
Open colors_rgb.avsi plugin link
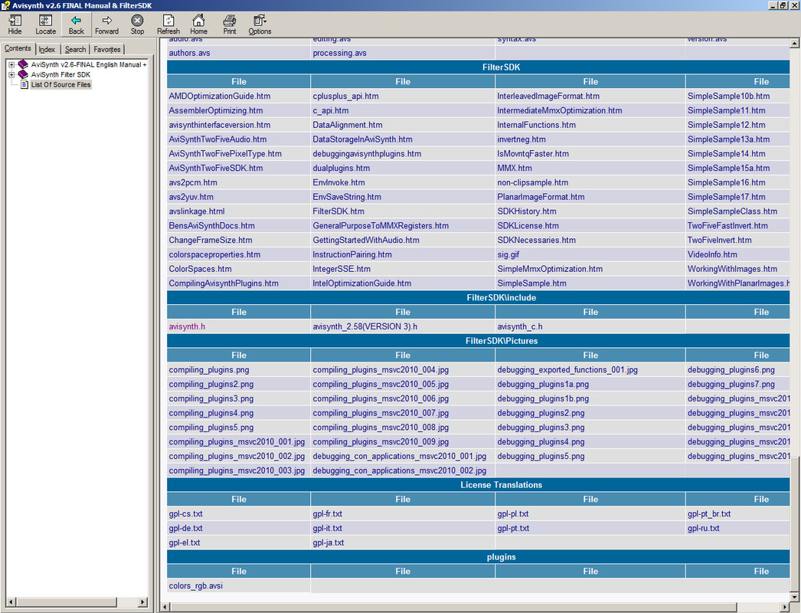click(x=195, y=586)
